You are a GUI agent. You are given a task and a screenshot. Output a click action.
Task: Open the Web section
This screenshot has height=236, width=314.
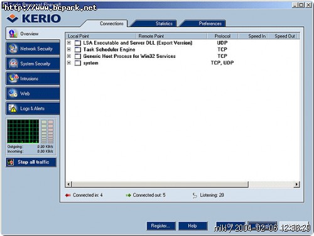[33, 94]
